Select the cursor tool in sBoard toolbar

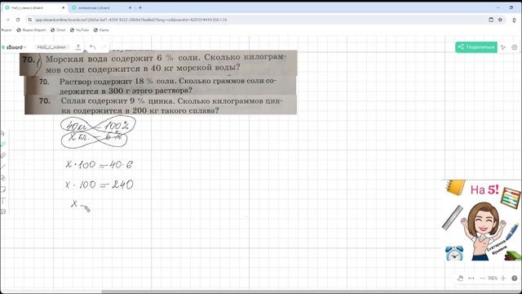(3, 134)
